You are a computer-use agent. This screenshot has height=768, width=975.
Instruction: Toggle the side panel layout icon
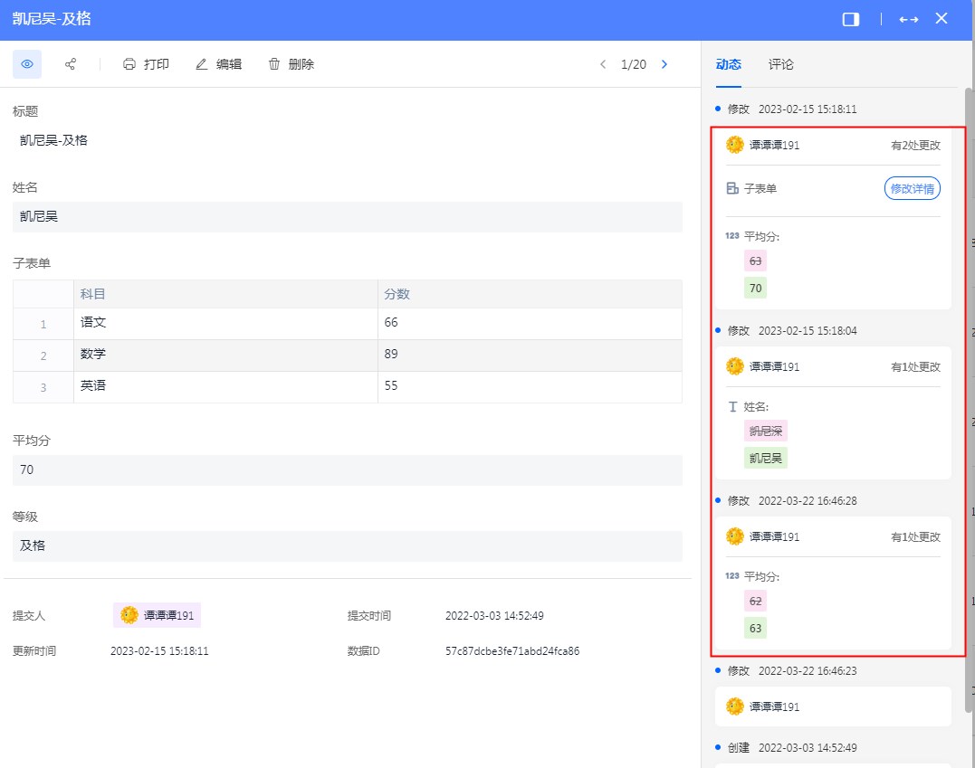850,19
